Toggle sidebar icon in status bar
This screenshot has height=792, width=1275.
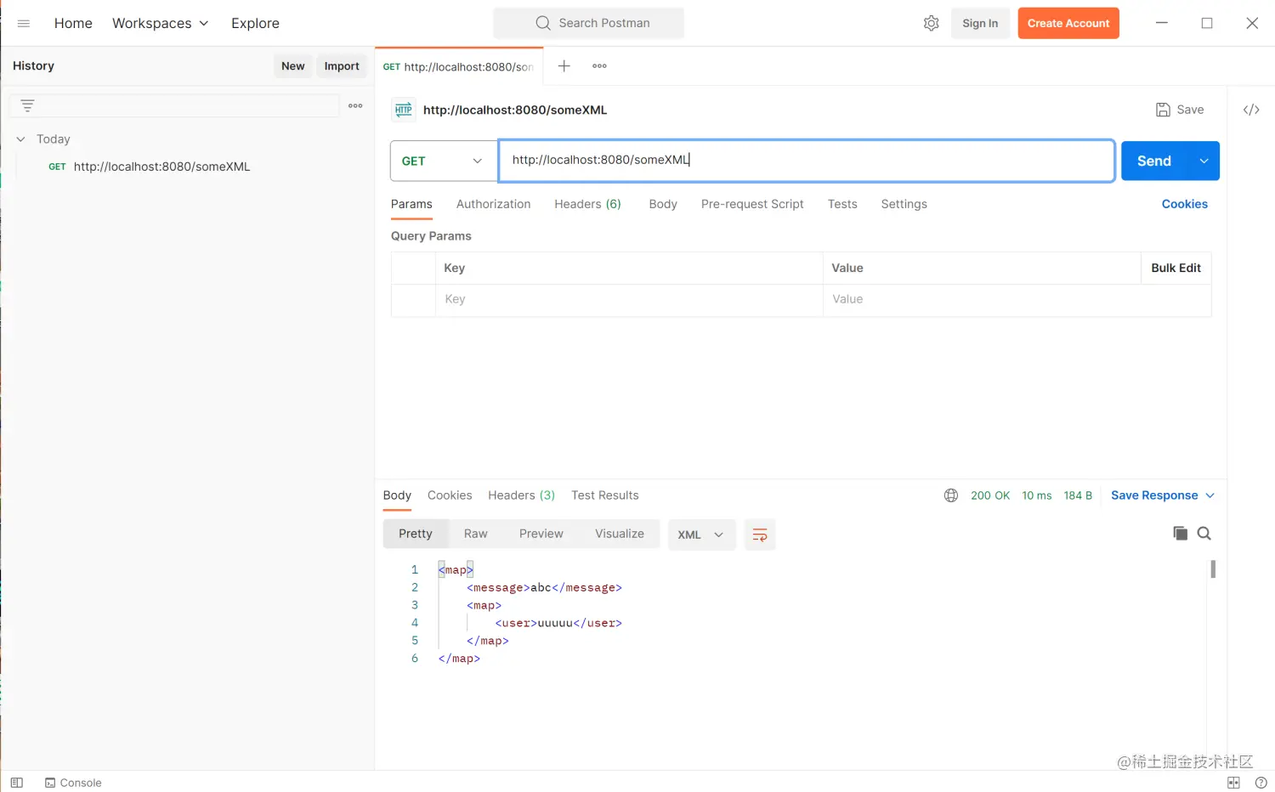[16, 783]
